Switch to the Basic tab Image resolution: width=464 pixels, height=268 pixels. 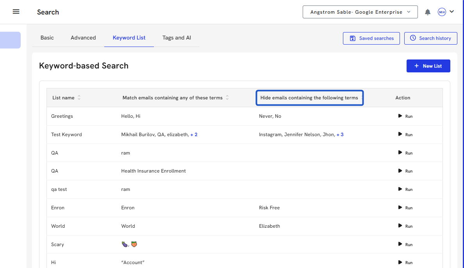pyautogui.click(x=47, y=38)
